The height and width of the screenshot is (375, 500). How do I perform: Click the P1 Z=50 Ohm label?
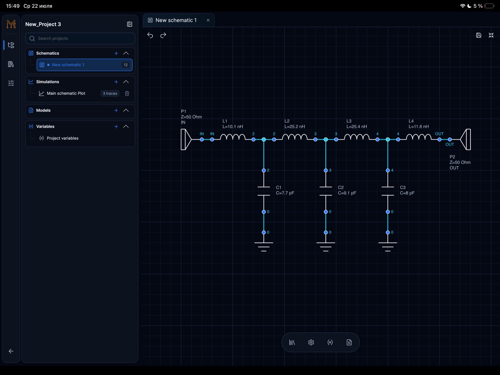pyautogui.click(x=191, y=117)
